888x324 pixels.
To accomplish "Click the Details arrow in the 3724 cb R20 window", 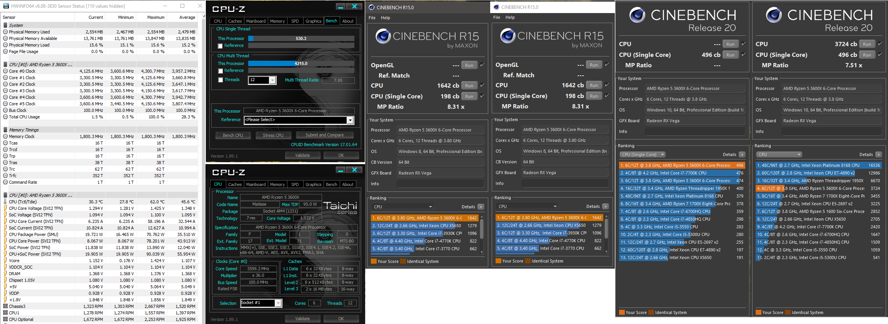I will click(x=879, y=155).
